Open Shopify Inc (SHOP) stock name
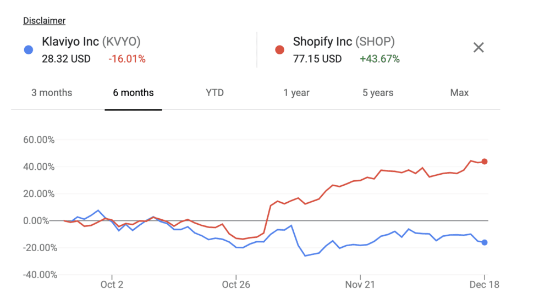 (344, 42)
